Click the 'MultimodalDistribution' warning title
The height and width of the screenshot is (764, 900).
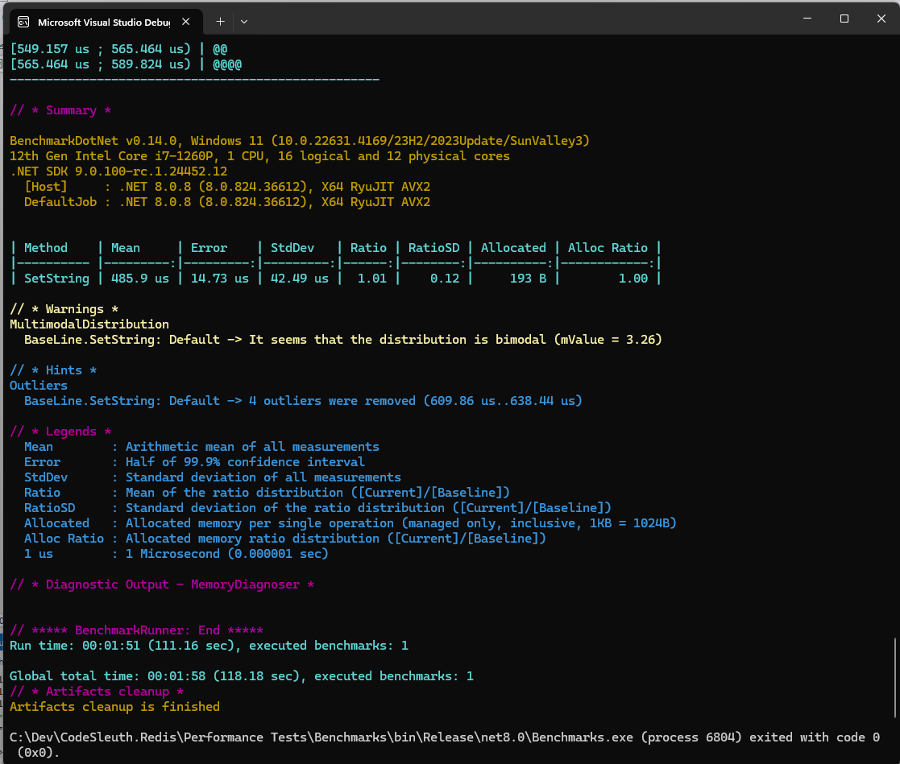[89, 324]
